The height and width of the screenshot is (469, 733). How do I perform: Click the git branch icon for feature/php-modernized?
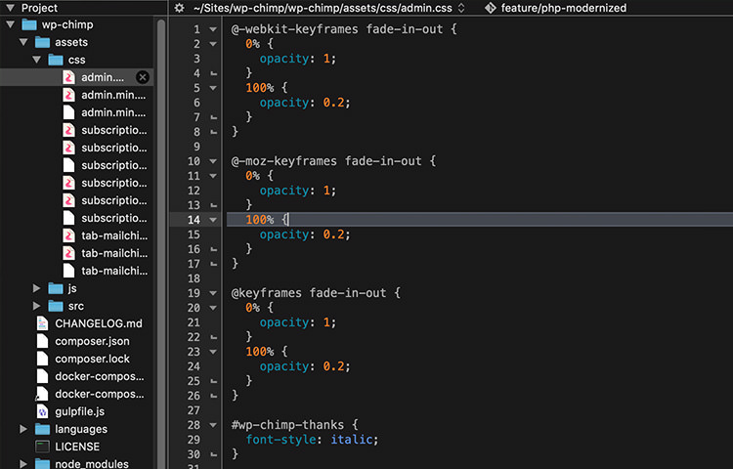[x=491, y=8]
